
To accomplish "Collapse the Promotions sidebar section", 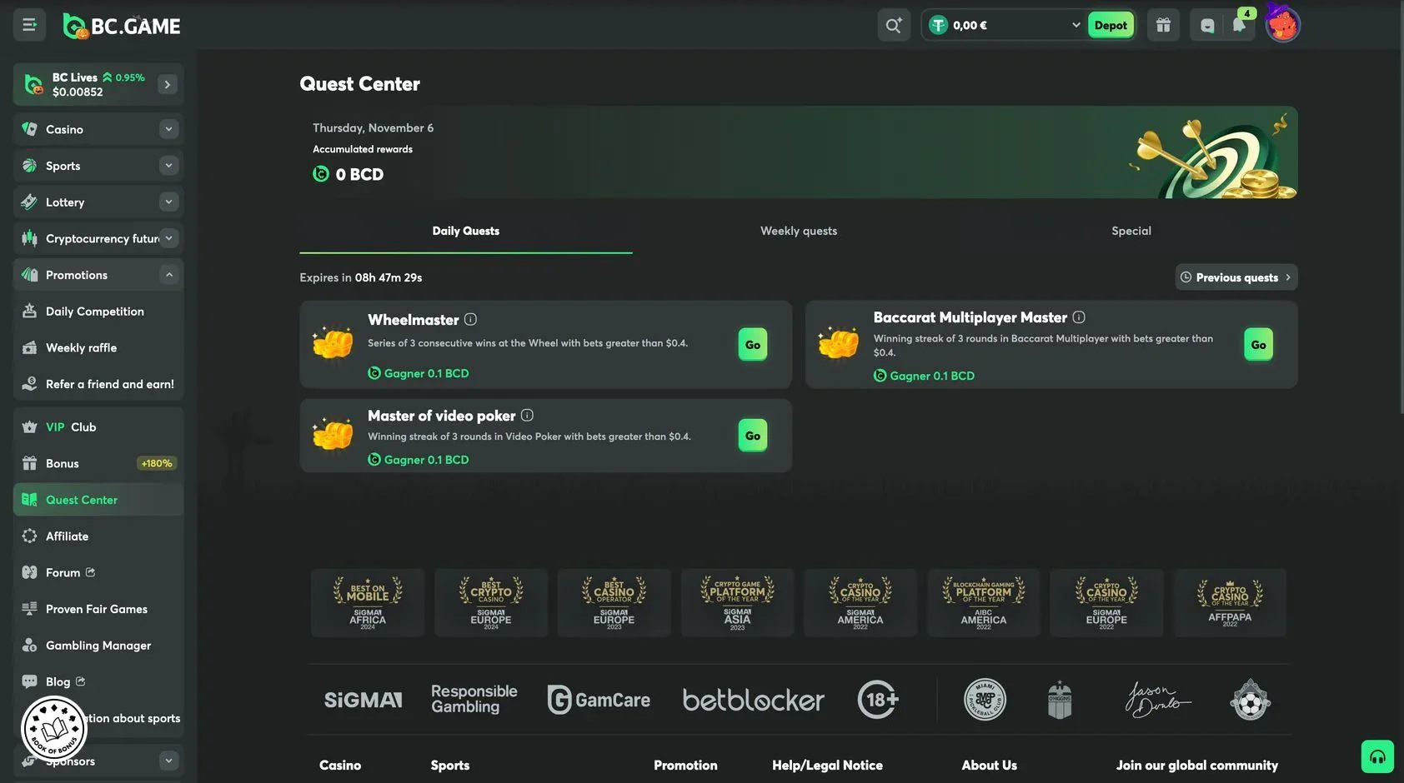I will [168, 275].
